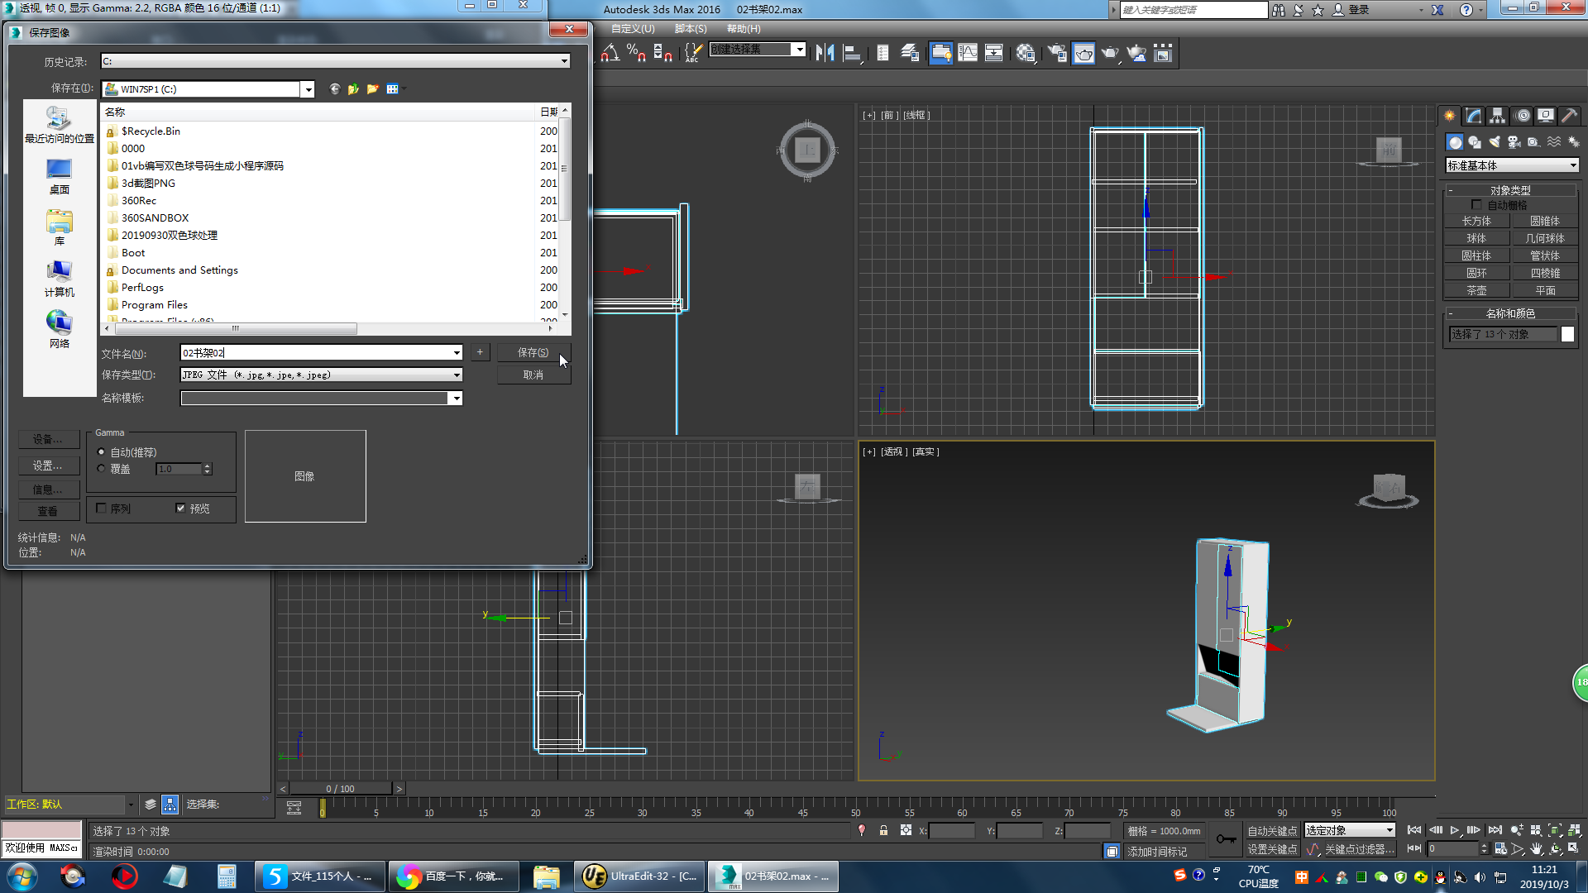Switch to the Utilities hammer tab
The width and height of the screenshot is (1588, 893).
point(1569,116)
